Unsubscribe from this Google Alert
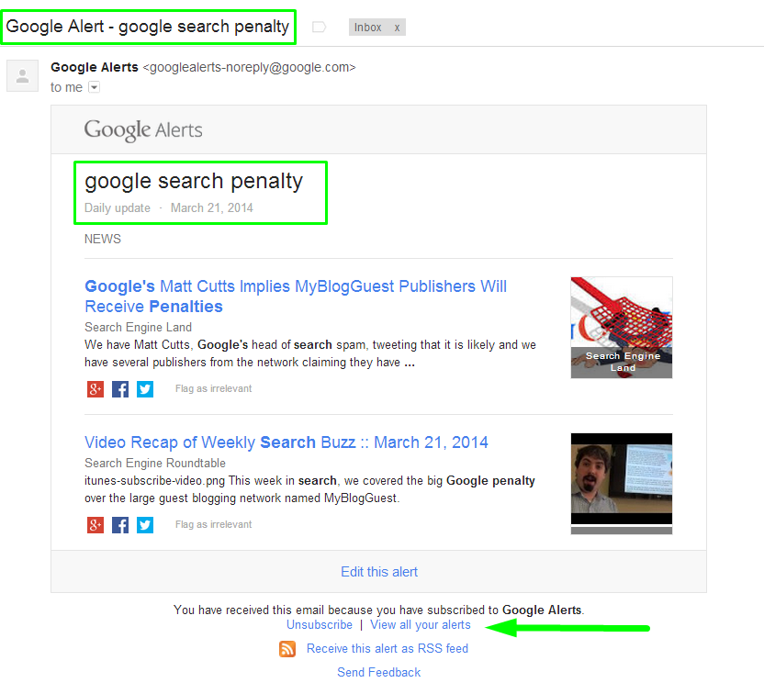Screen dimensions: 764x694 click(319, 625)
